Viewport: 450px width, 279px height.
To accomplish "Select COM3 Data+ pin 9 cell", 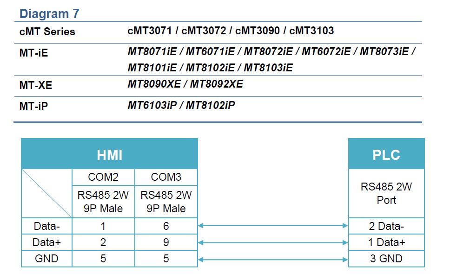I will 166,242.
